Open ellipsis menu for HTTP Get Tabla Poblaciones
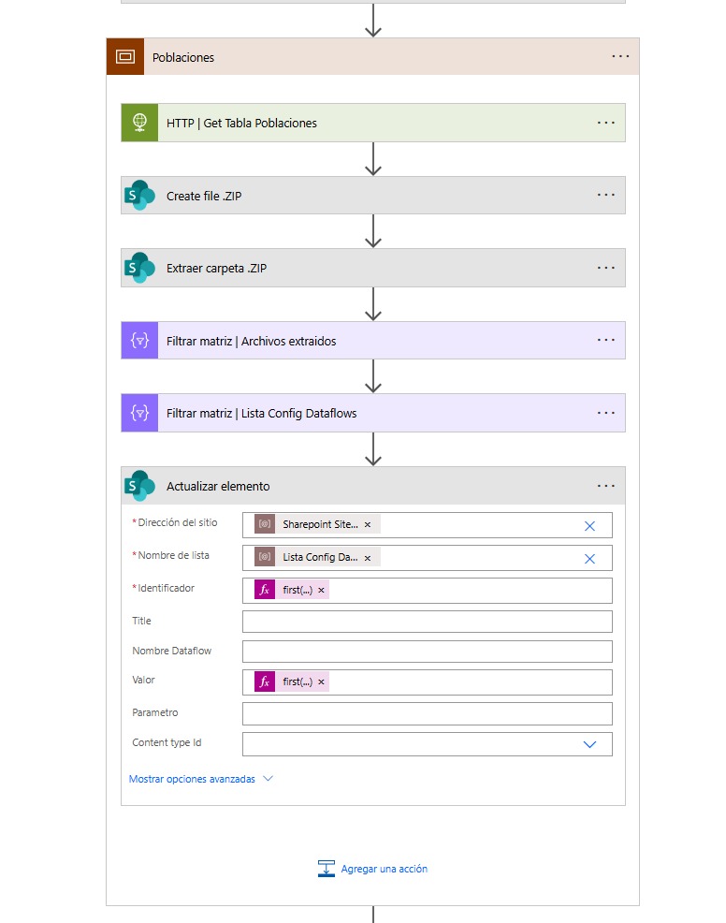 click(605, 123)
